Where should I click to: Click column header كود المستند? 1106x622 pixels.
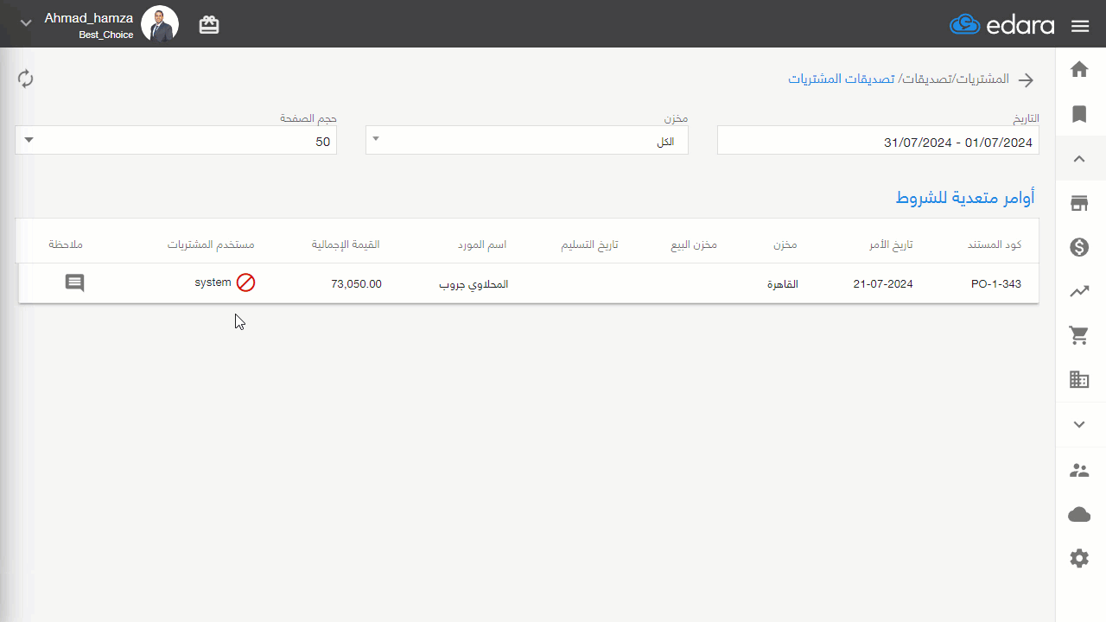click(995, 244)
